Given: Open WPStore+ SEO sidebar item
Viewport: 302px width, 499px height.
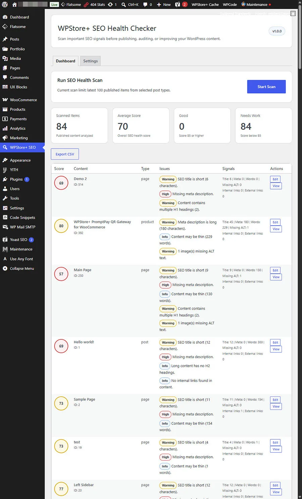Looking at the screenshot, I should click(22, 148).
